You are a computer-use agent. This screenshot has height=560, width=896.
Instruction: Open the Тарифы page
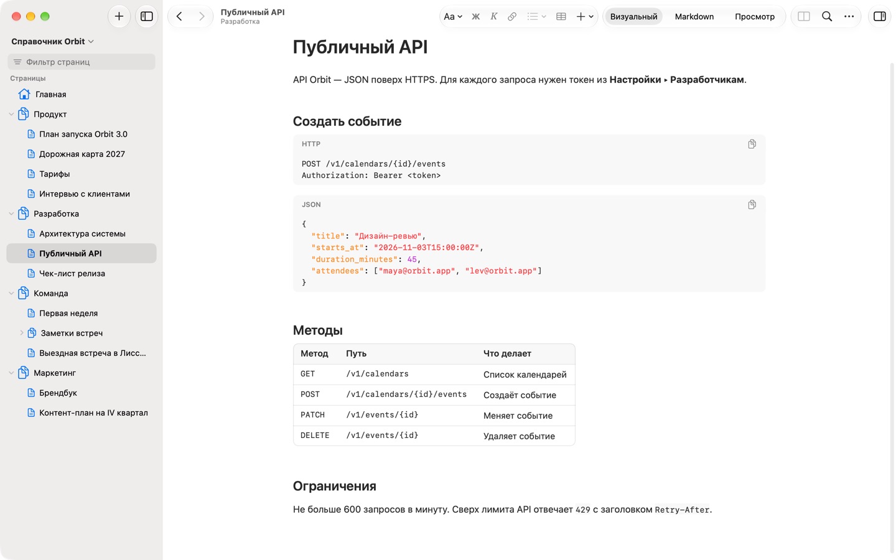[x=82, y=174]
